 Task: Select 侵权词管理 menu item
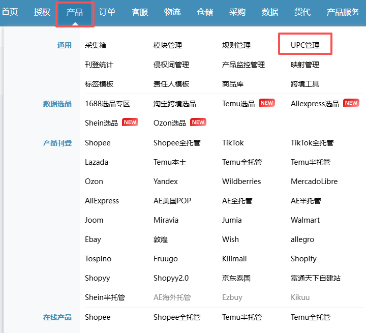tap(171, 65)
